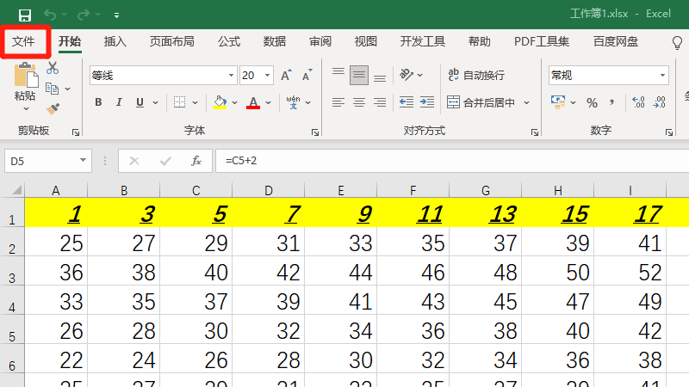Save the workbook with the floppy icon
The width and height of the screenshot is (689, 387).
[24, 15]
